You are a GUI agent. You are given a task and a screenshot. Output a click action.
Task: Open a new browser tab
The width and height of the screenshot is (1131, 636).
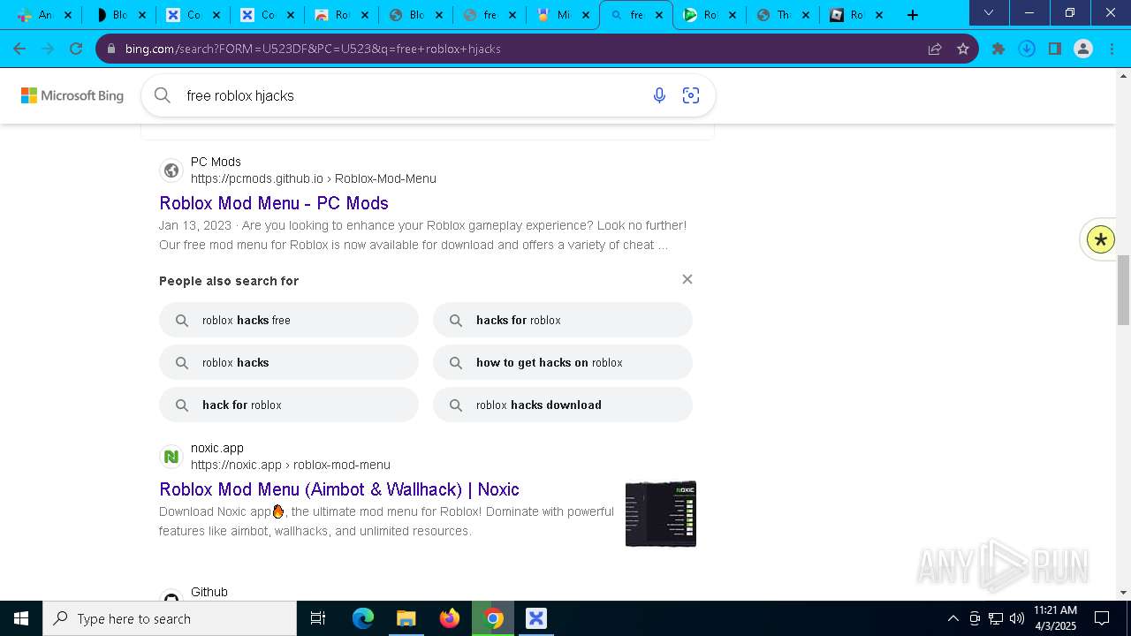click(x=913, y=14)
